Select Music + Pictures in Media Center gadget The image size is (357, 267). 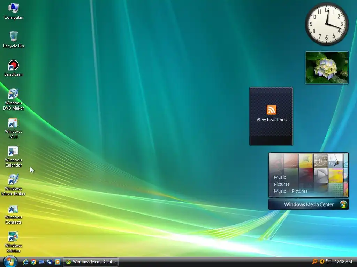pyautogui.click(x=290, y=191)
